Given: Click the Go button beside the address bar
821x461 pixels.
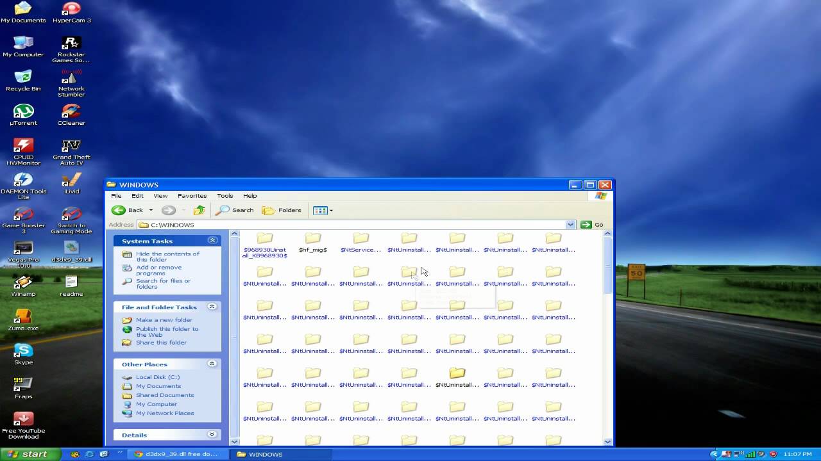Looking at the screenshot, I should [x=592, y=225].
